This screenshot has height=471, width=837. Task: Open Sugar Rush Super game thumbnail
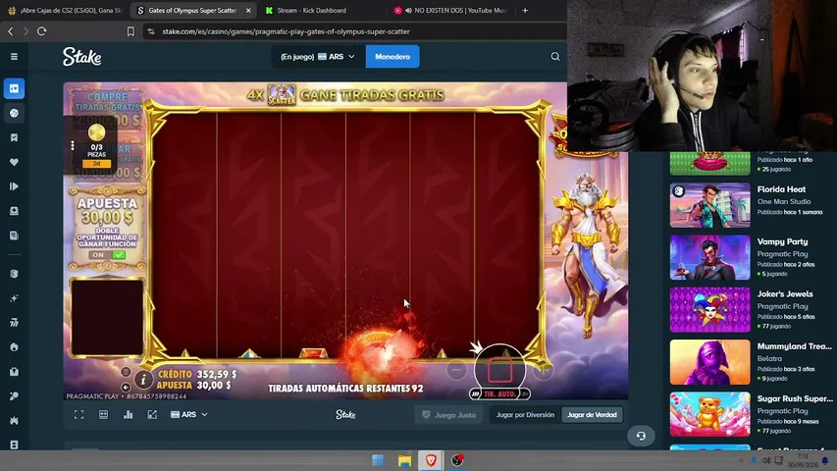pyautogui.click(x=710, y=414)
